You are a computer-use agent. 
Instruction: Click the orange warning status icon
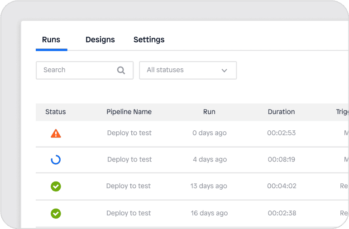[x=56, y=134]
